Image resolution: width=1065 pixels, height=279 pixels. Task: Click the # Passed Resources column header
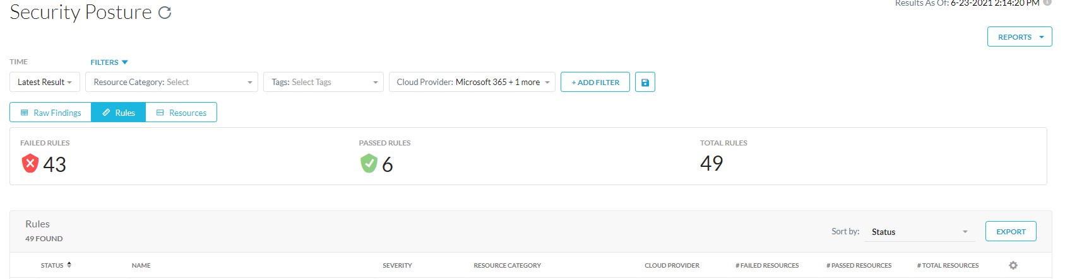click(859, 266)
